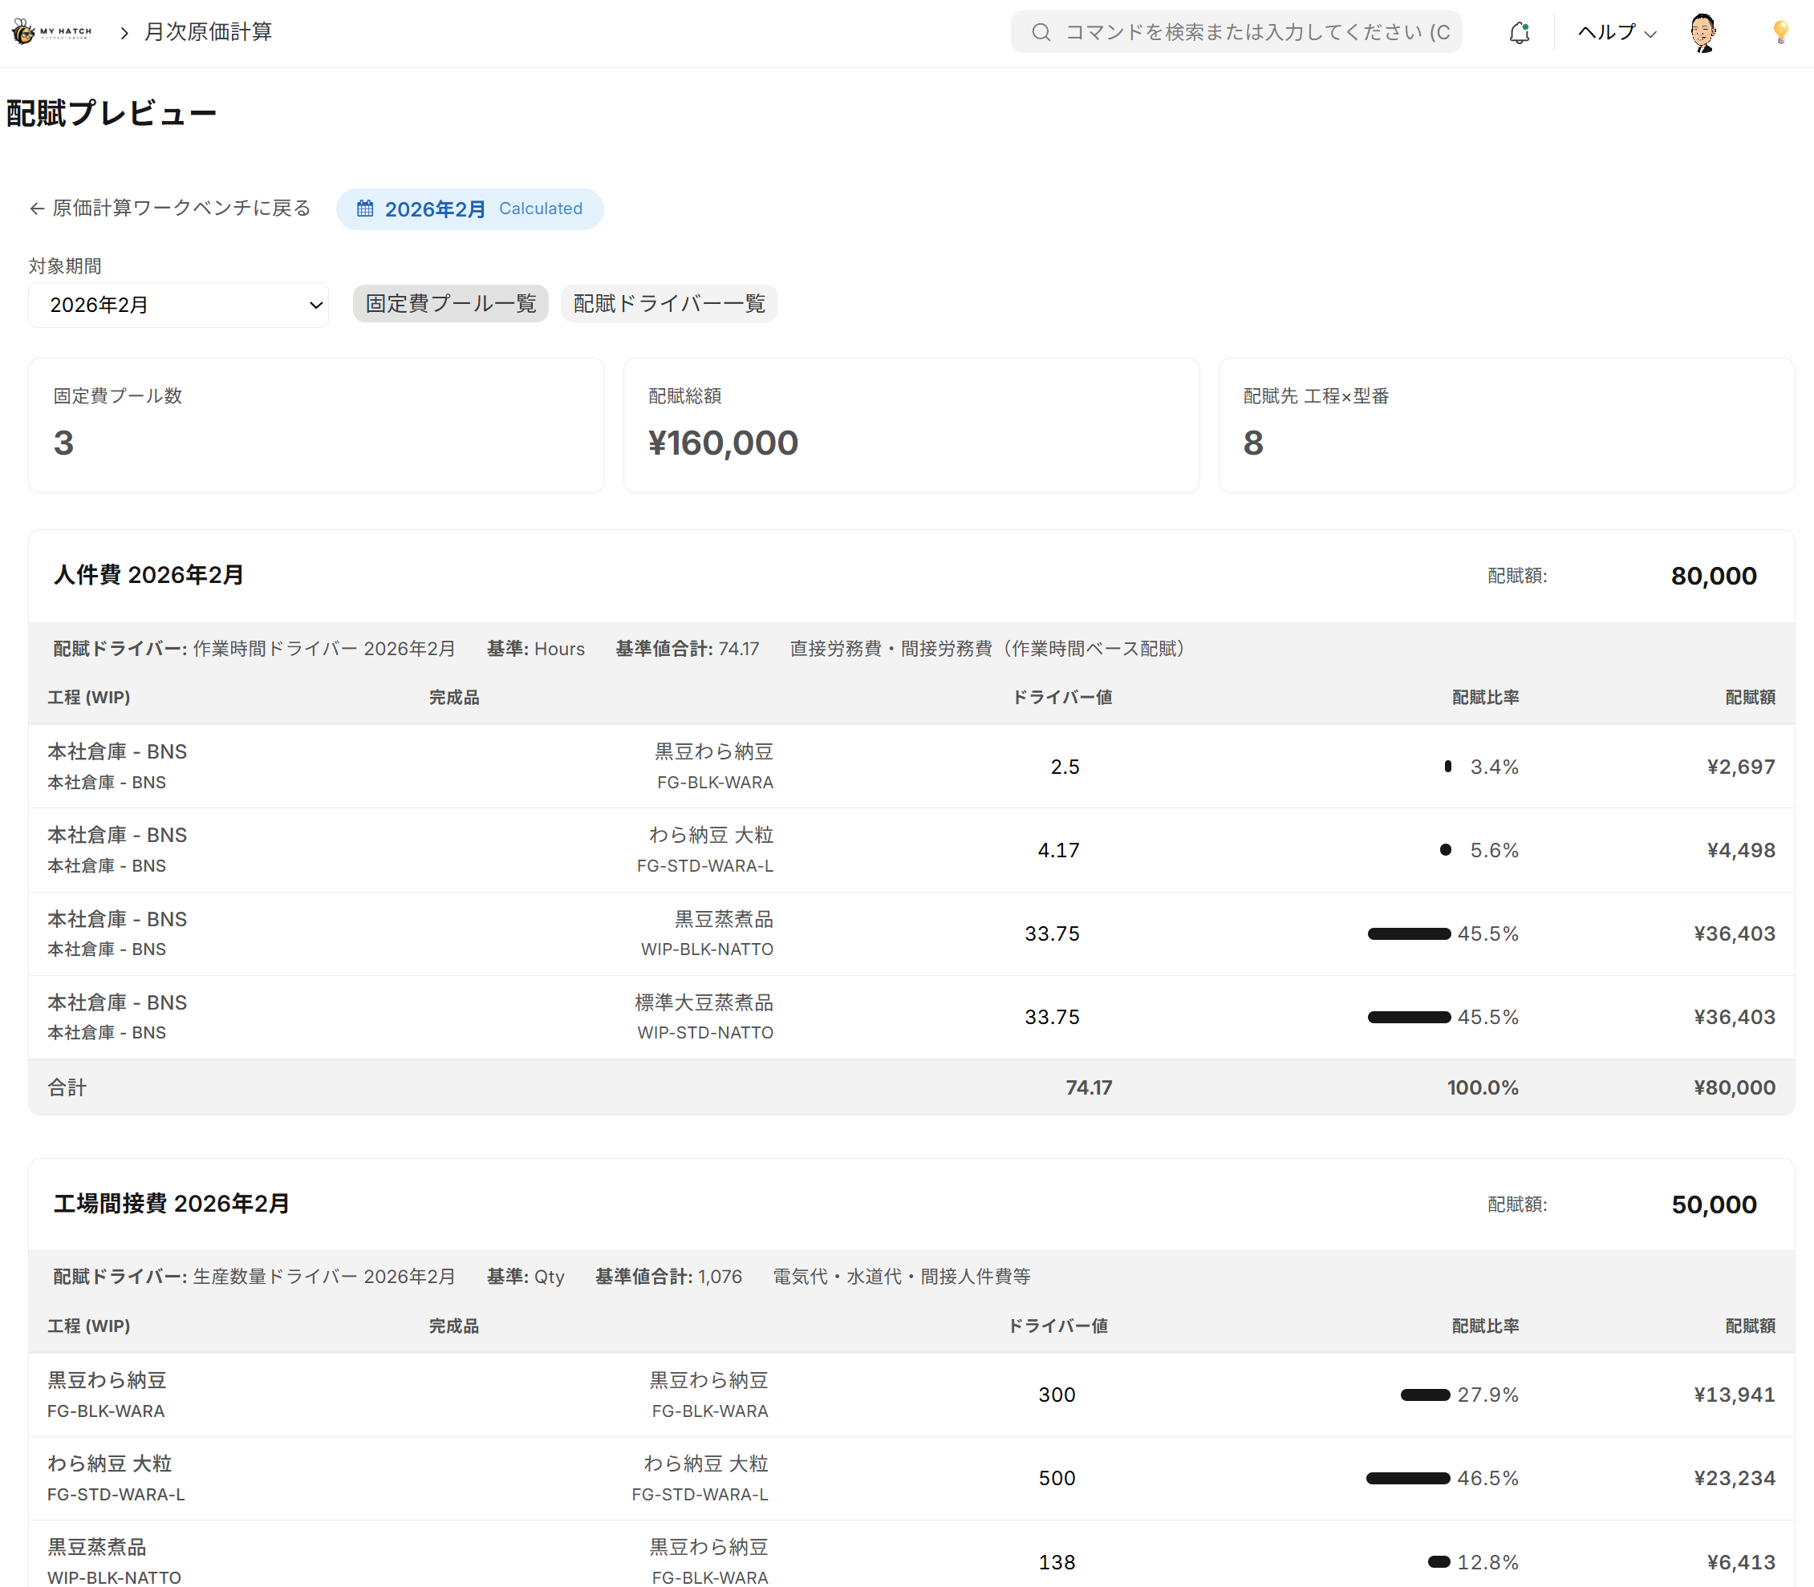The width and height of the screenshot is (1814, 1587).
Task: Go back via 原価計算ワークベンチに戻る
Action: pyautogui.click(x=181, y=208)
